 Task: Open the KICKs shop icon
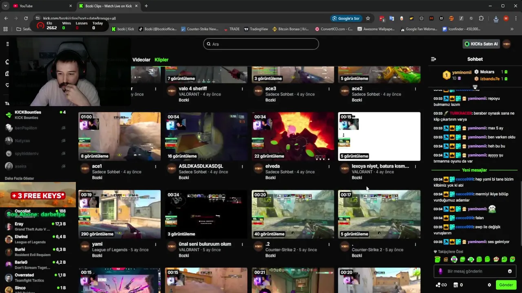point(456,285)
